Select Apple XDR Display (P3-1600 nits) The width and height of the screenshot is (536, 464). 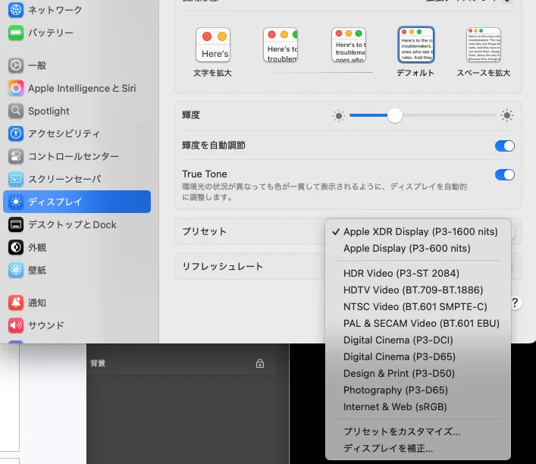pos(418,231)
